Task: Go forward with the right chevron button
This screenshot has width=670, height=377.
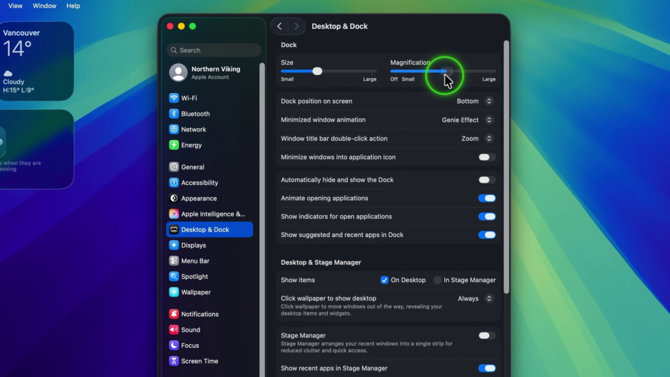Action: (x=296, y=26)
